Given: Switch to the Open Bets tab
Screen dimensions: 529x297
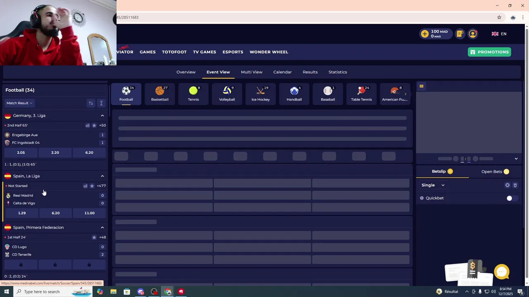Looking at the screenshot, I should coord(495,172).
